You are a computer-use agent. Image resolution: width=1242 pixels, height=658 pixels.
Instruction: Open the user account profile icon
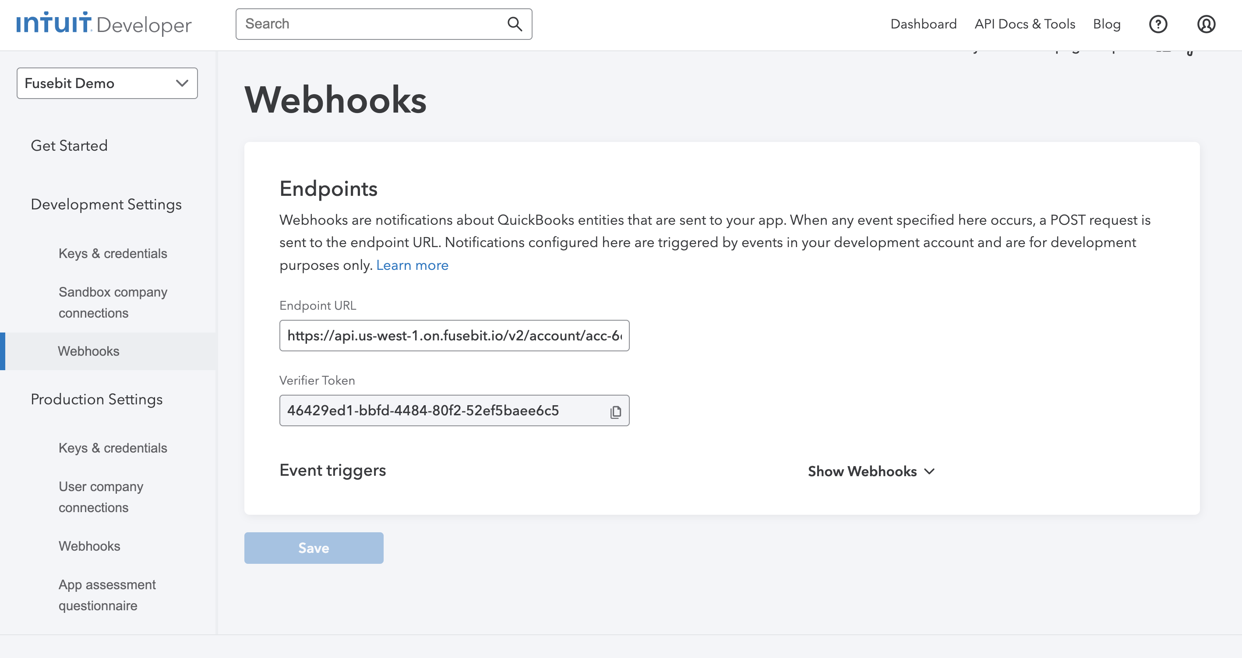click(x=1206, y=24)
